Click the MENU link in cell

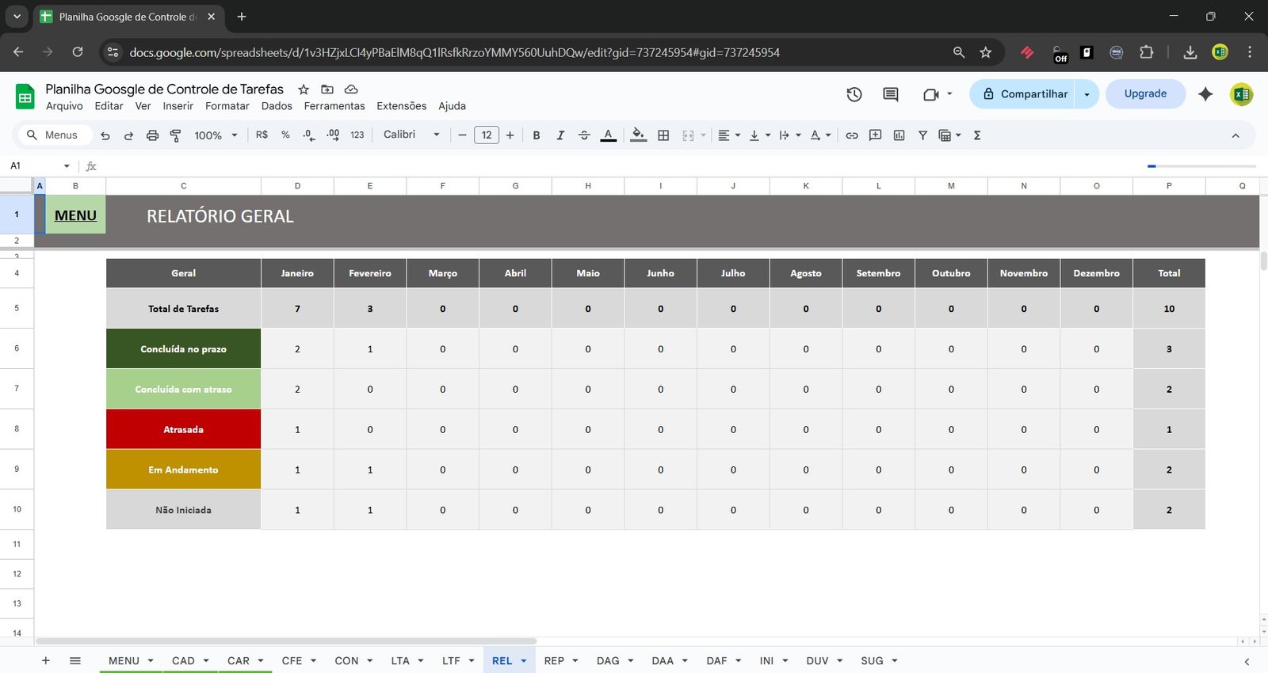(x=75, y=215)
